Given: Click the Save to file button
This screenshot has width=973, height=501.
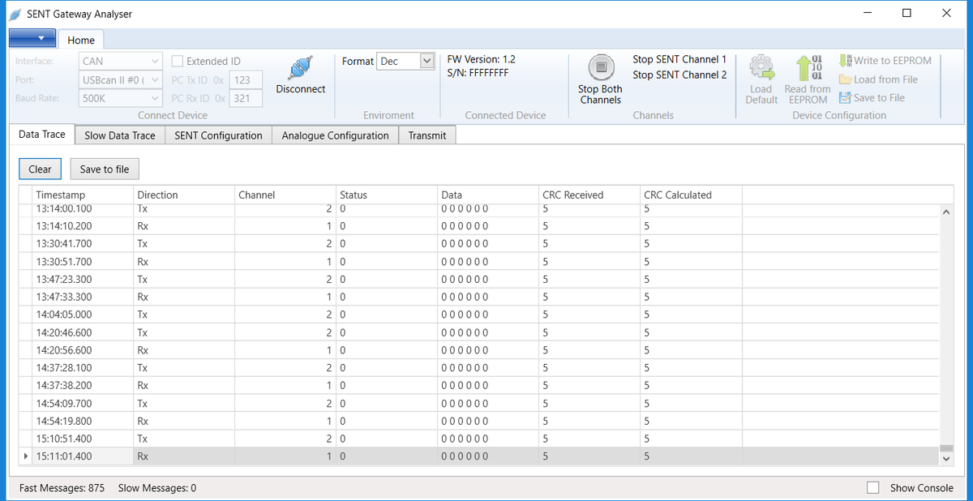Looking at the screenshot, I should (104, 169).
